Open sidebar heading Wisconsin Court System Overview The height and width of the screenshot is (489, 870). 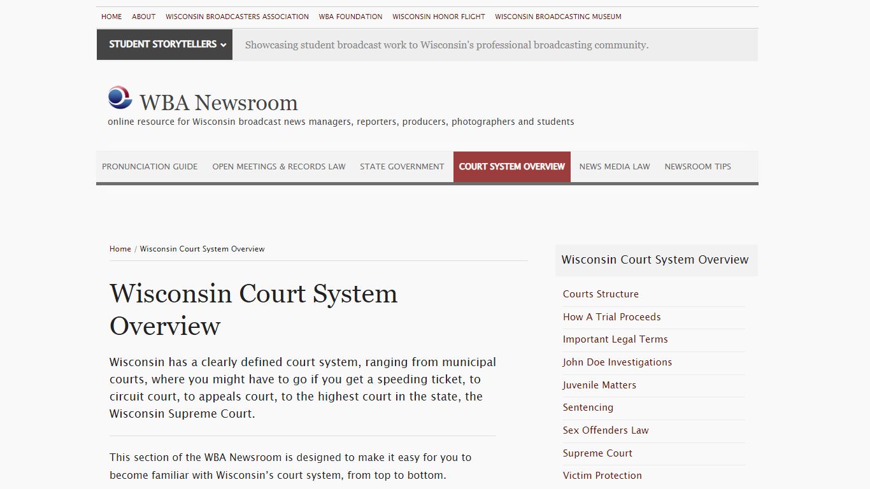click(655, 260)
